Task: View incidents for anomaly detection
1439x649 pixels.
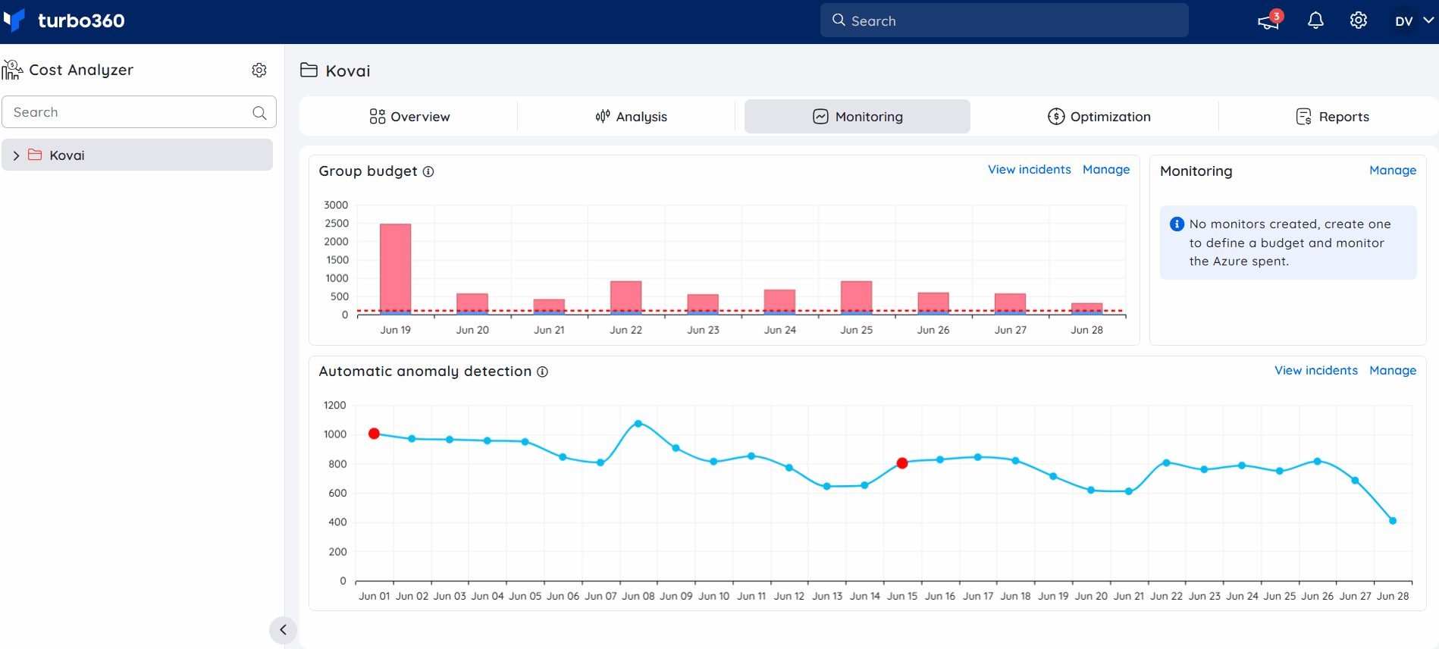Action: [1316, 371]
